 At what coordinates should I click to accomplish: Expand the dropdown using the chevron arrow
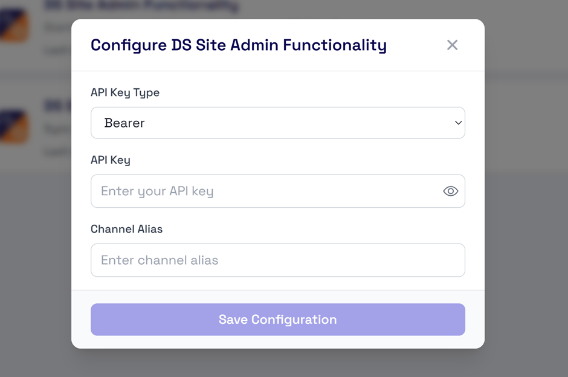point(458,123)
